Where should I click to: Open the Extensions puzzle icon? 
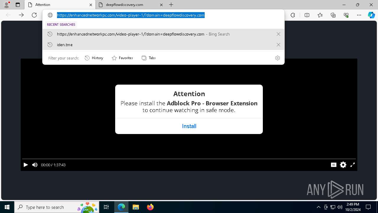(x=293, y=15)
